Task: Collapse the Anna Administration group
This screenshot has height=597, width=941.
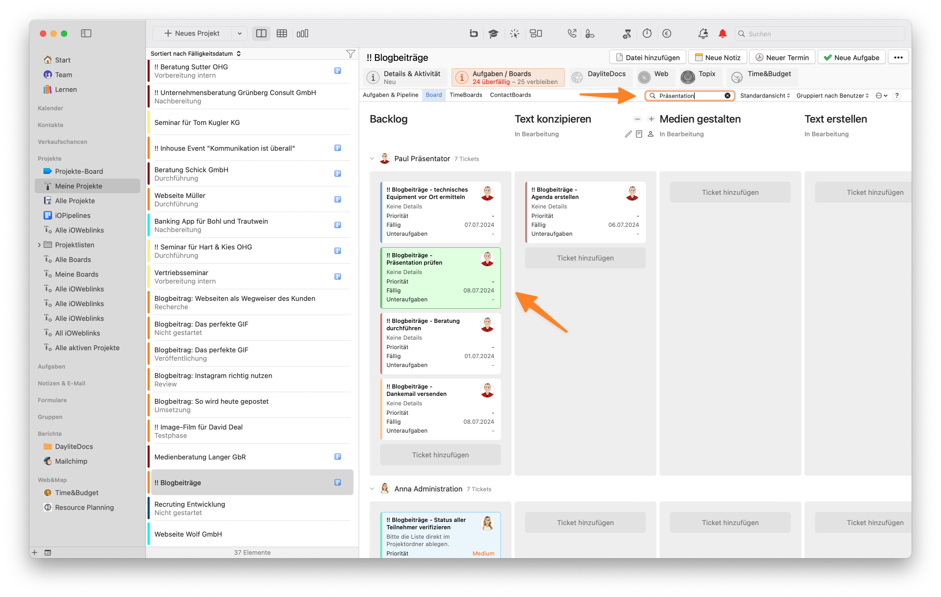Action: click(372, 489)
